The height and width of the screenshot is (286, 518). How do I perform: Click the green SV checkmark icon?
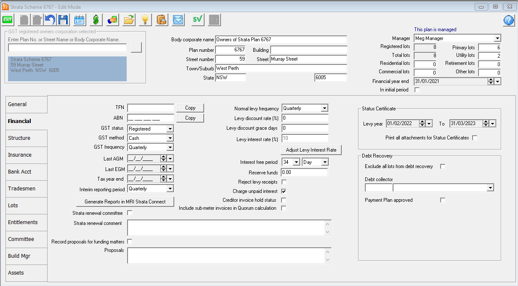197,20
